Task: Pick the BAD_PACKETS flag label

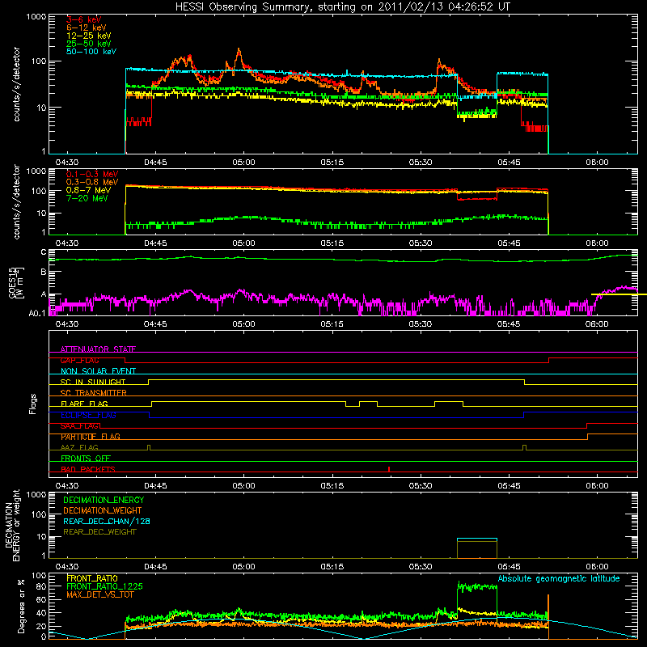Action: tap(88, 469)
